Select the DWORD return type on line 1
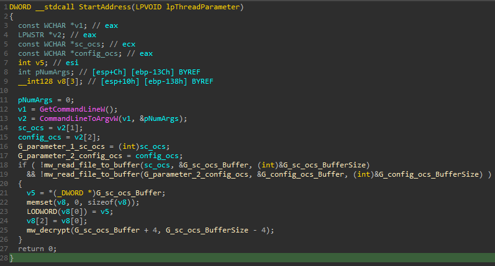Screen dimensions: 495x266 pos(20,7)
